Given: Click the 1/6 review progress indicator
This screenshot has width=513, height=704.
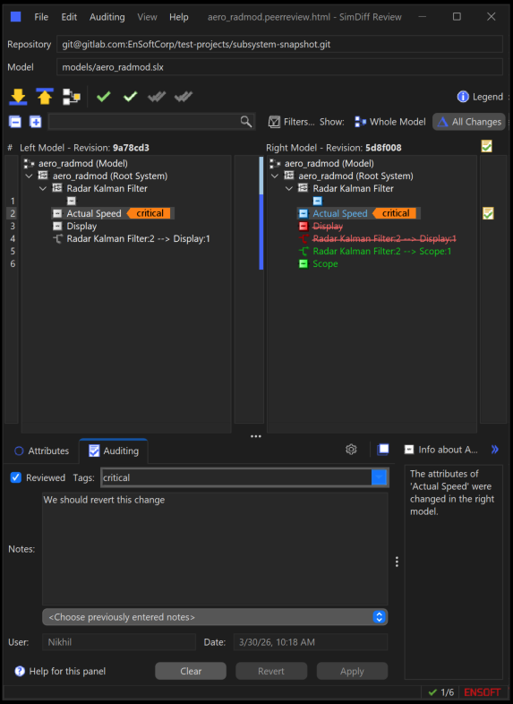Looking at the screenshot, I should coord(440,692).
